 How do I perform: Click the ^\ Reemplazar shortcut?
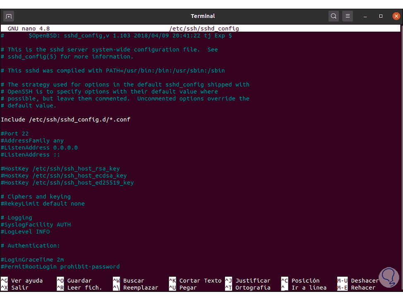[x=135, y=288]
